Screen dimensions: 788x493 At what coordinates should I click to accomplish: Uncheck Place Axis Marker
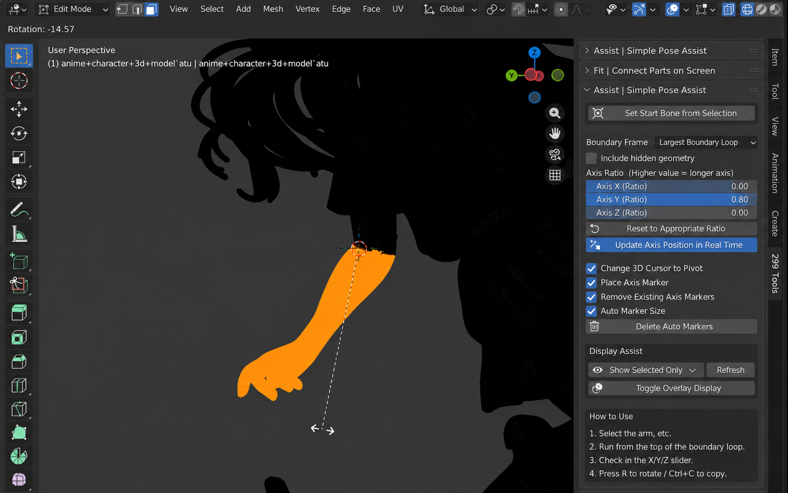coord(591,283)
